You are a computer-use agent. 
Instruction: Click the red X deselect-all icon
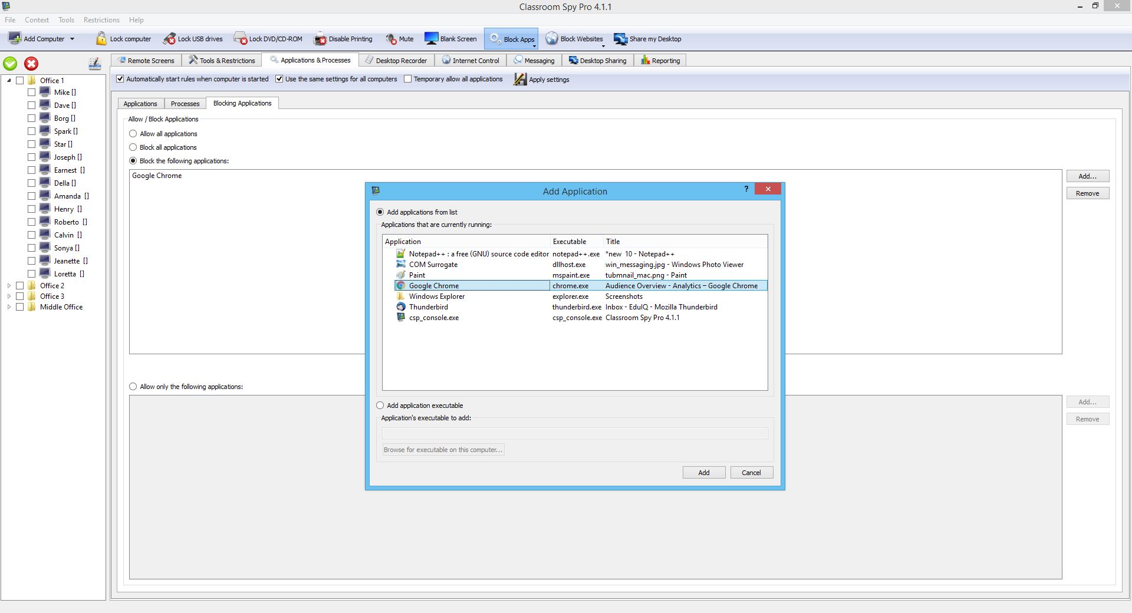tap(31, 64)
